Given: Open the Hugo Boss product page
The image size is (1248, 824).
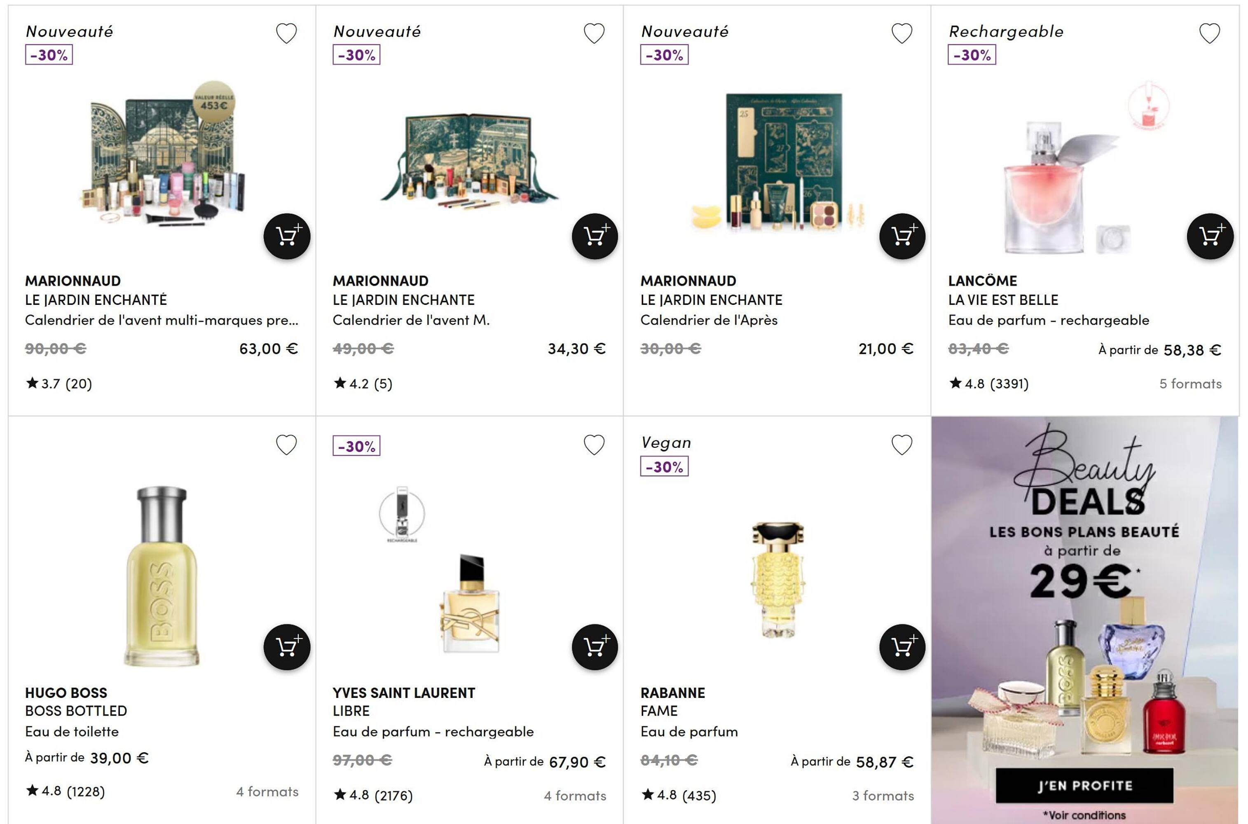Looking at the screenshot, I should 66,693.
